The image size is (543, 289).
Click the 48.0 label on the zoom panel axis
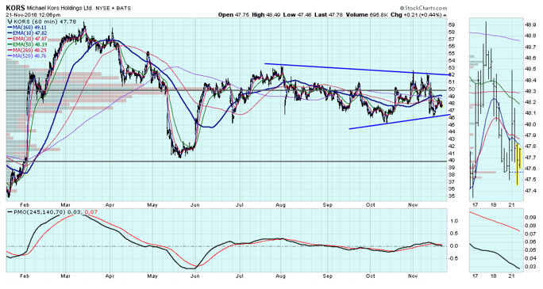(x=530, y=124)
